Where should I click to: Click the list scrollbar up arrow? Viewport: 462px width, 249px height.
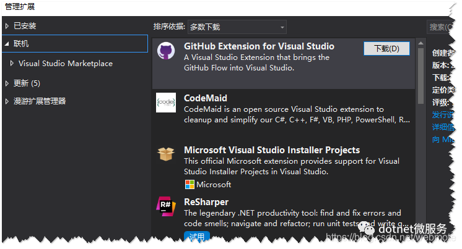coord(421,43)
